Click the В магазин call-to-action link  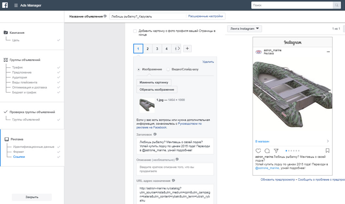262,141
